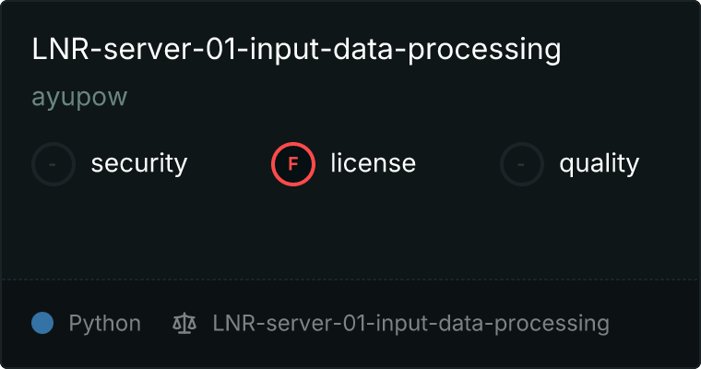Click empty footer space right of license name
701x369 pixels.
point(653,324)
